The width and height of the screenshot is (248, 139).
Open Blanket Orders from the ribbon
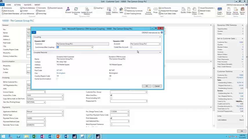point(204,11)
